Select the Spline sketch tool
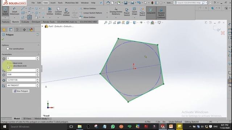Viewport: 232px width, 130px height. tap(36, 9)
